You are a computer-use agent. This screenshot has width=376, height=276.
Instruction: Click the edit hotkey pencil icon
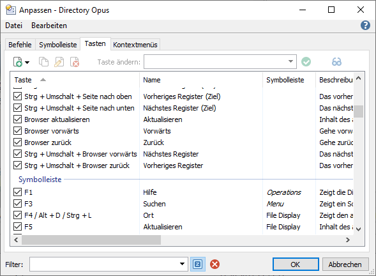tap(59, 62)
